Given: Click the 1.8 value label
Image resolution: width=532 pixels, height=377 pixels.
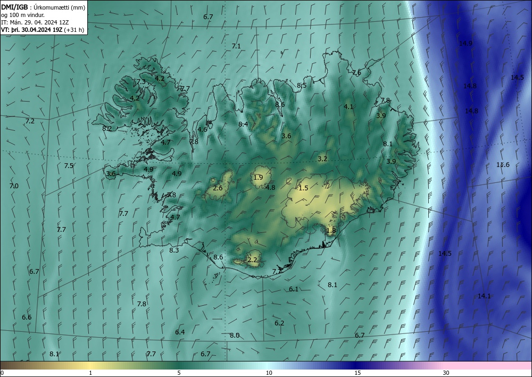Looking at the screenshot, I should [331, 231].
